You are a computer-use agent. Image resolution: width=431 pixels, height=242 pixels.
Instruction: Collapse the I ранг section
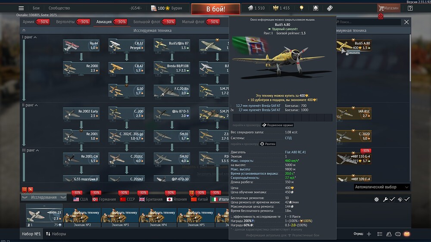29,37
